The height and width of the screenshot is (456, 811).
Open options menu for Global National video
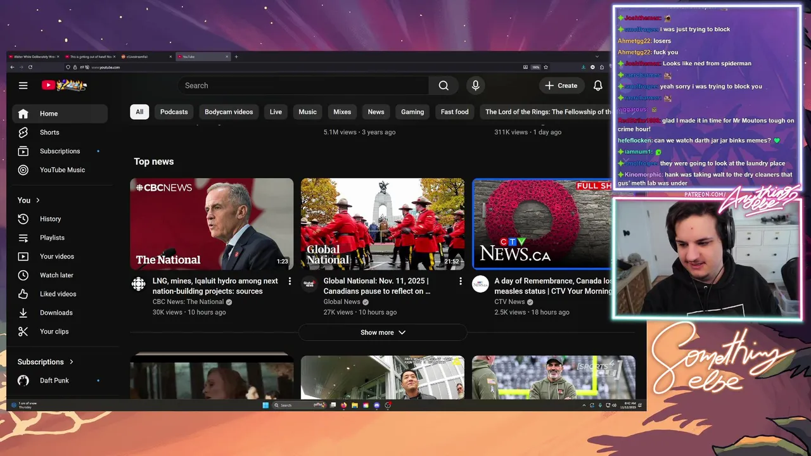coord(461,281)
